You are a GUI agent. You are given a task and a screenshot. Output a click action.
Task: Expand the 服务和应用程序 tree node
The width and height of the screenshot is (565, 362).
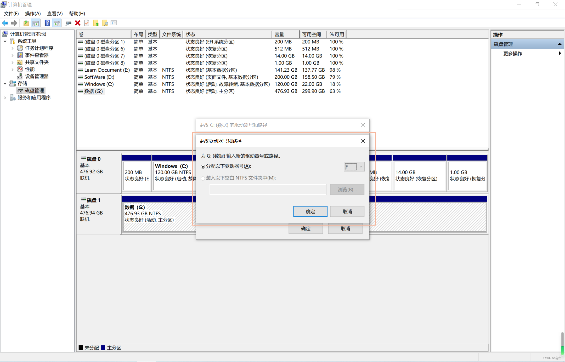[x=5, y=97]
